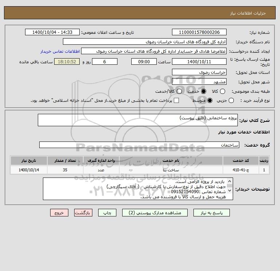
Task: Click service code cell ج-41-410
Action: click(x=241, y=170)
